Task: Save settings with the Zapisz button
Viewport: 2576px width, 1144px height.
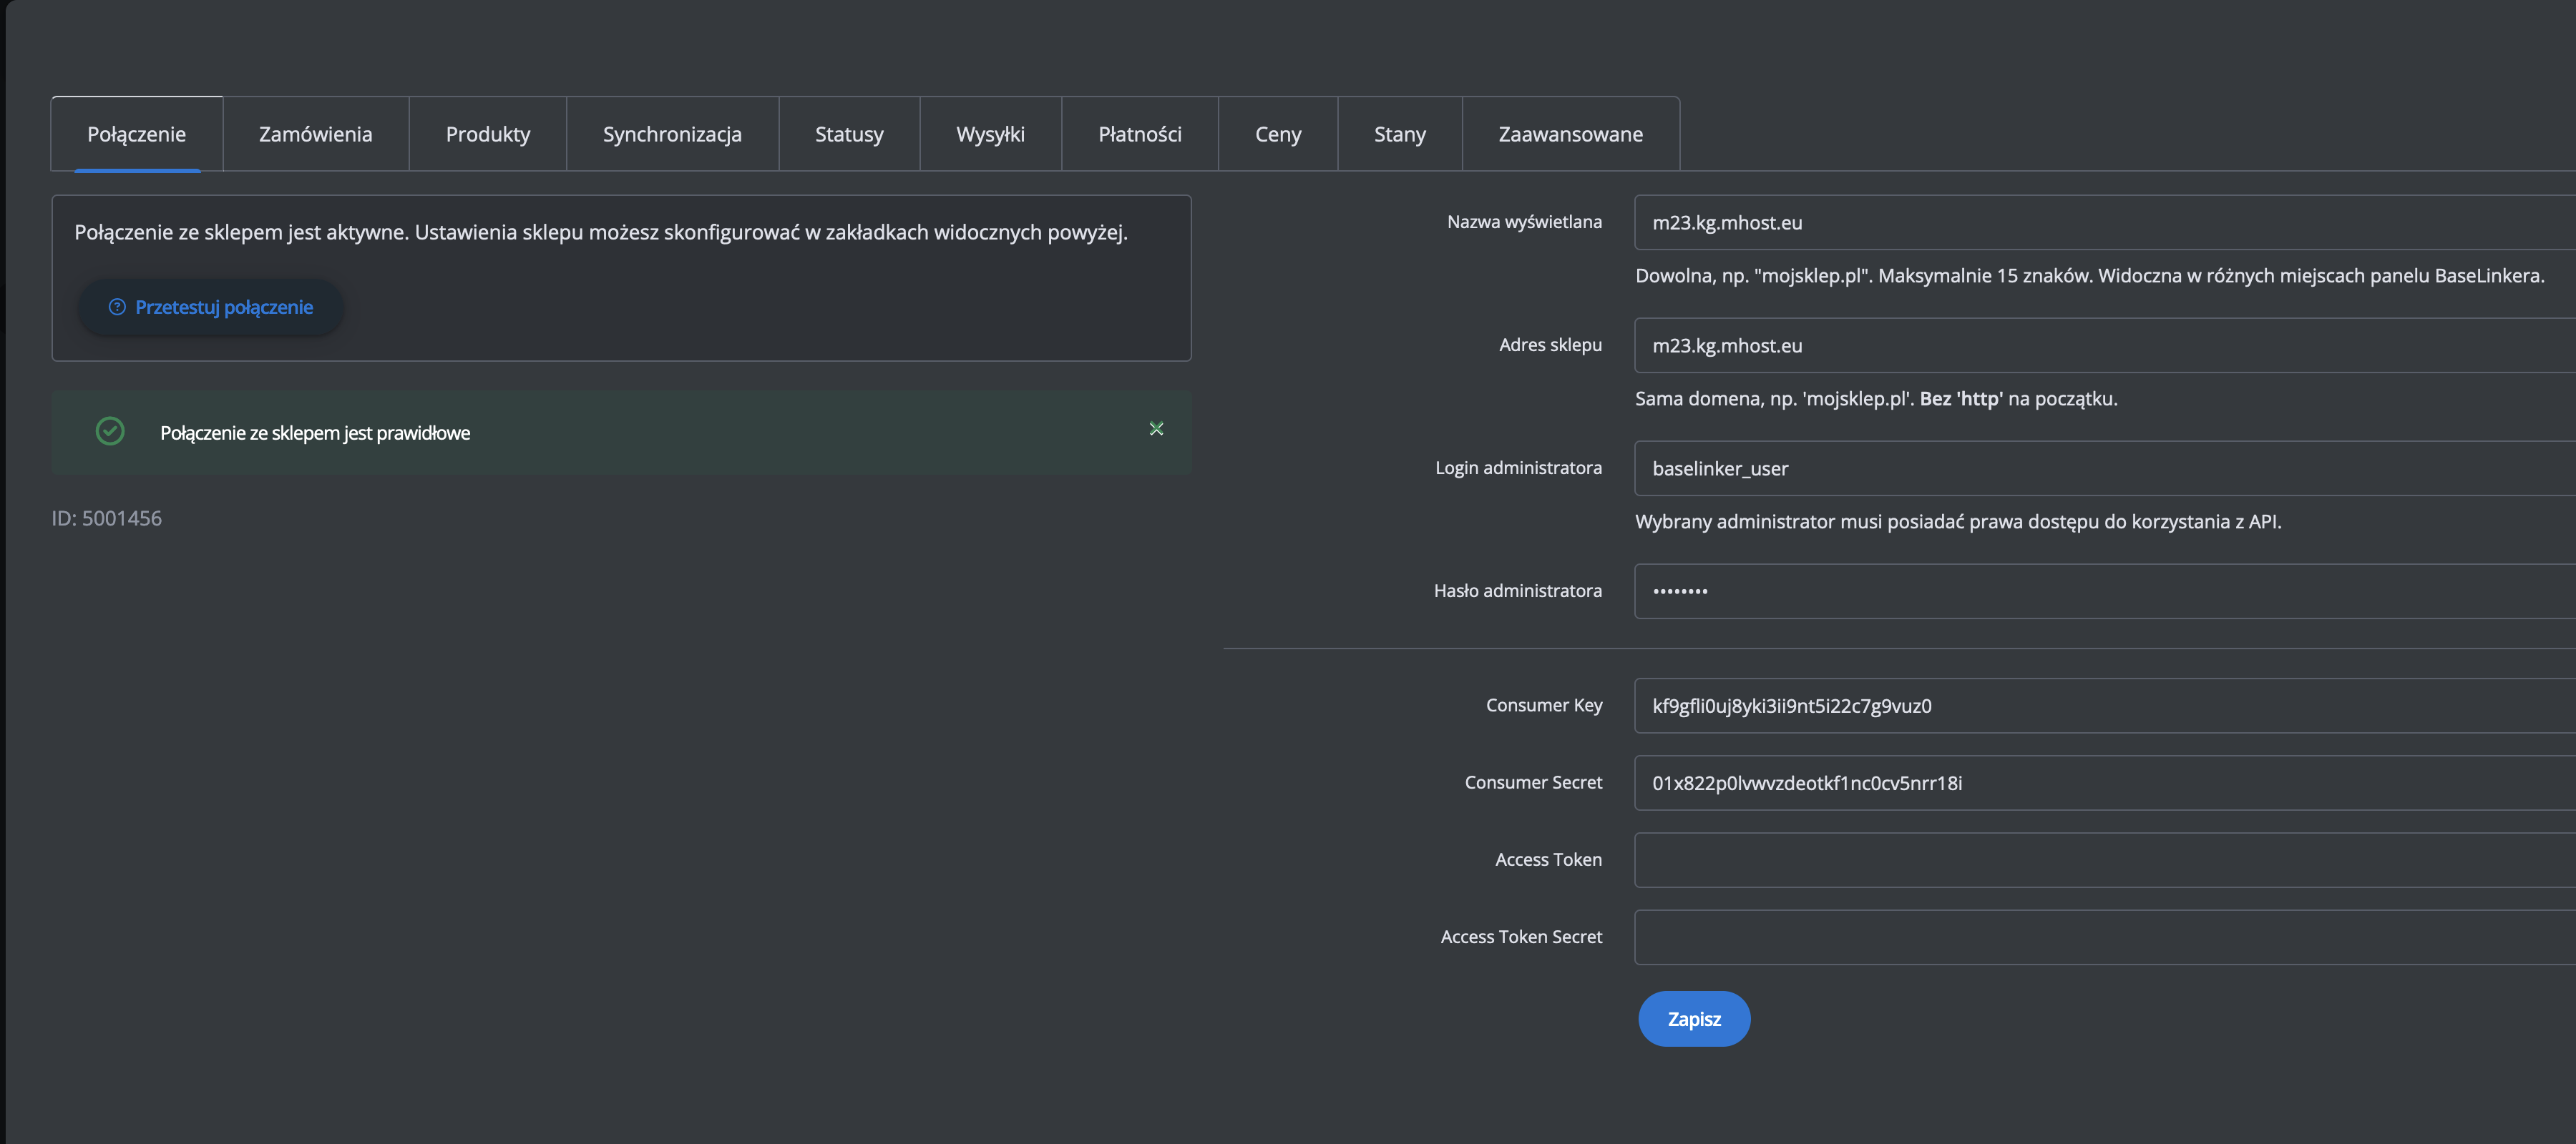Action: point(1693,1019)
